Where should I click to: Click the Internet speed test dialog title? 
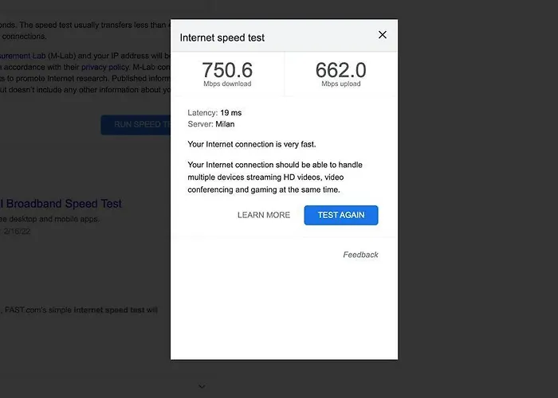222,37
